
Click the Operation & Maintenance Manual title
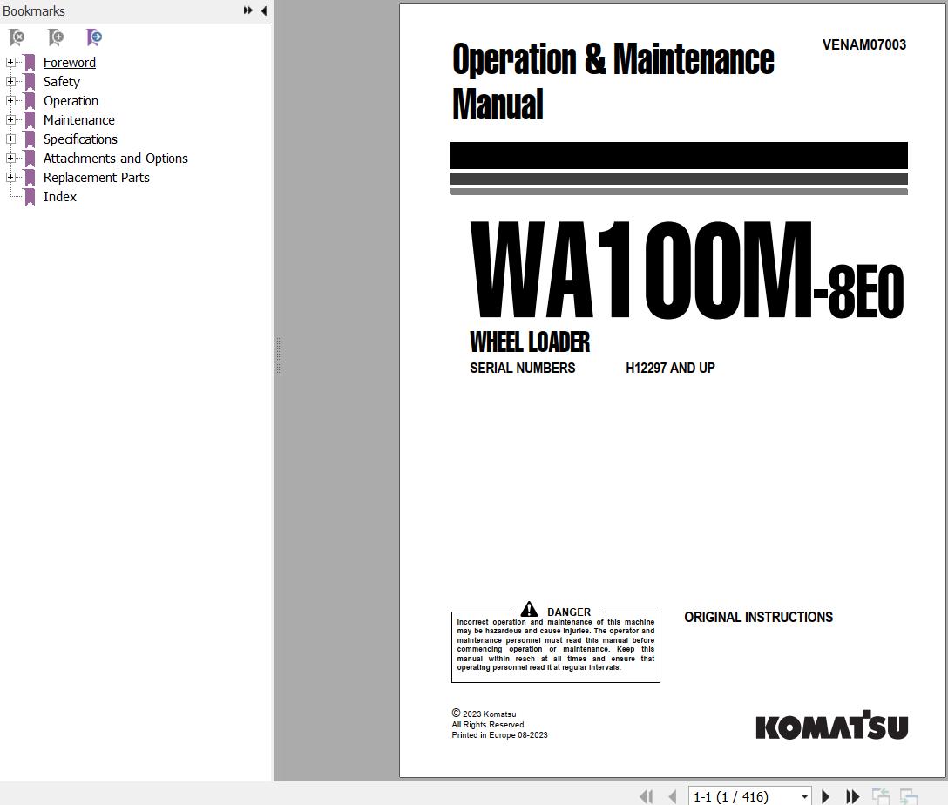(x=613, y=81)
